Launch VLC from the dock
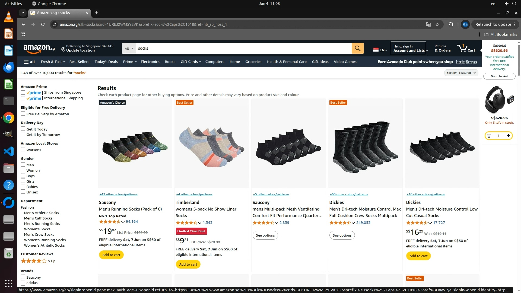This screenshot has width=521, height=293. [9, 17]
